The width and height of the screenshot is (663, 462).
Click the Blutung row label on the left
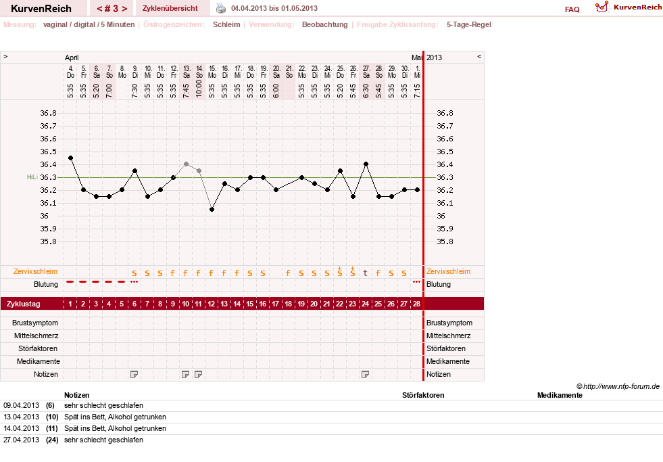point(46,284)
